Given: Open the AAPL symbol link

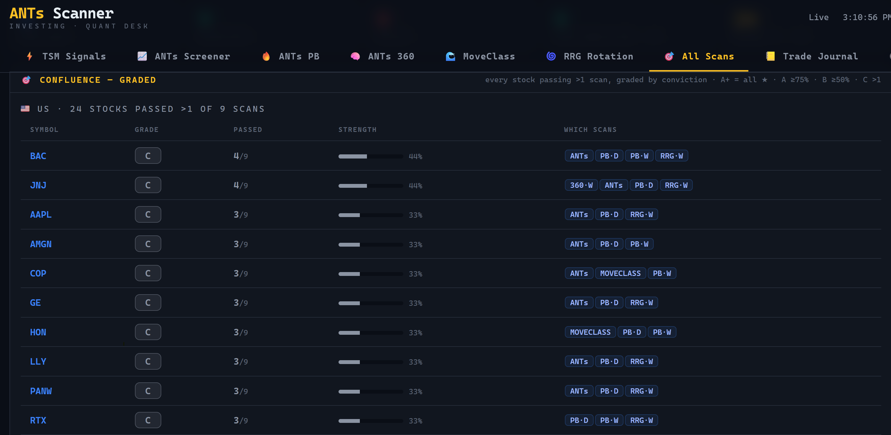Looking at the screenshot, I should tap(41, 214).
